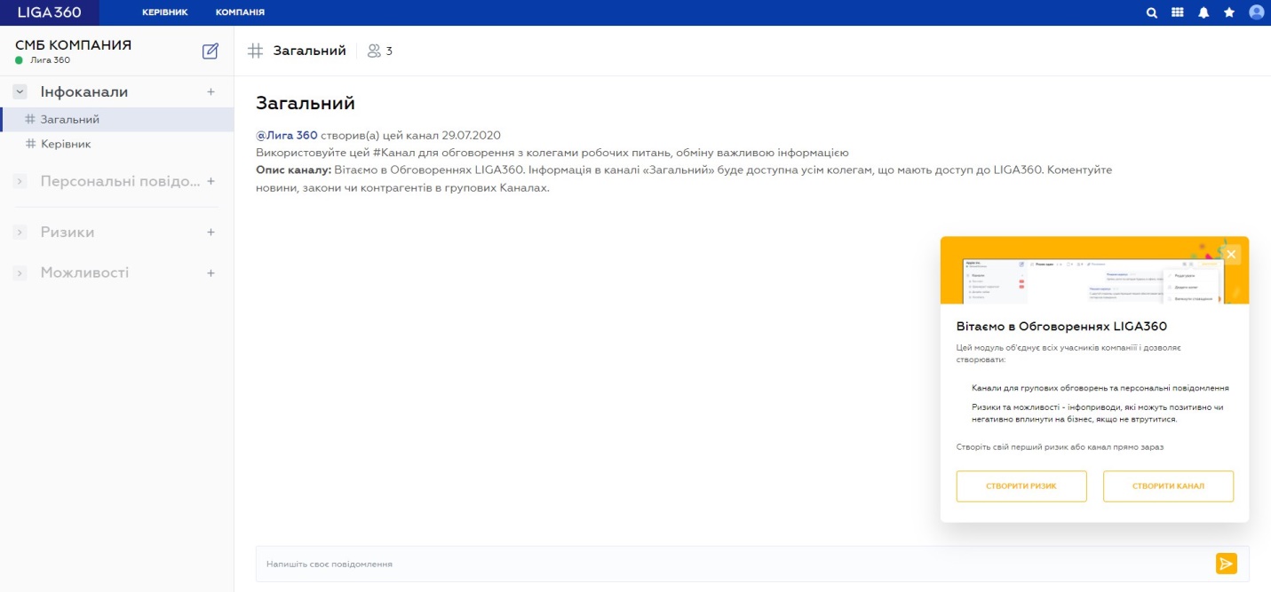Click the large Загальний channel heading
This screenshot has width=1271, height=592.
pyautogui.click(x=306, y=103)
